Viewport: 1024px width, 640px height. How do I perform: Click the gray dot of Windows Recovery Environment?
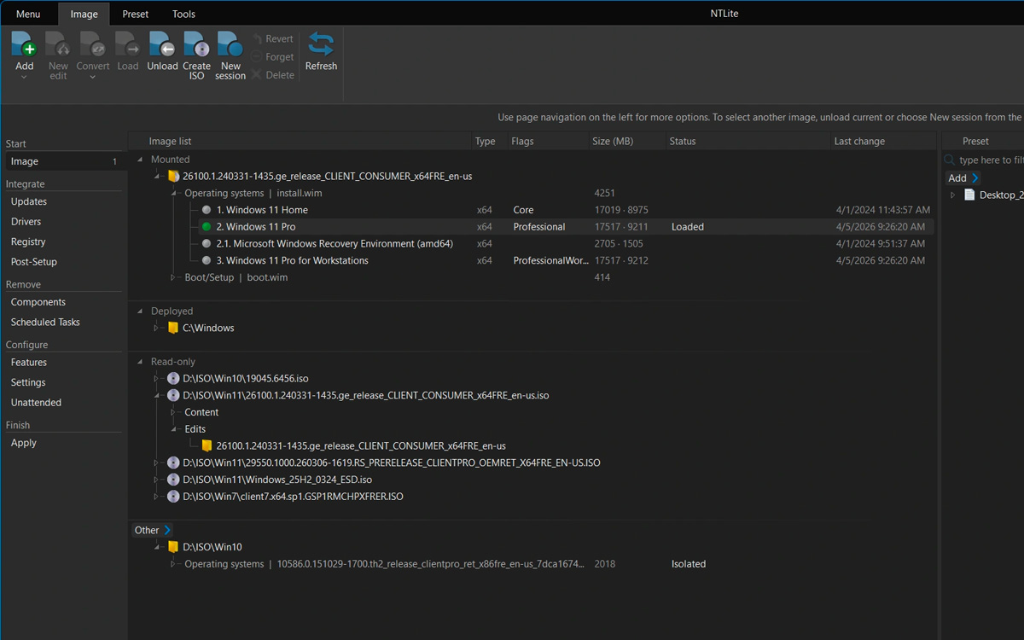[x=207, y=244]
